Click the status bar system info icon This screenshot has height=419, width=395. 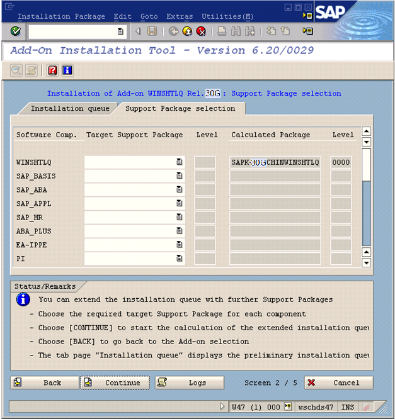288,406
